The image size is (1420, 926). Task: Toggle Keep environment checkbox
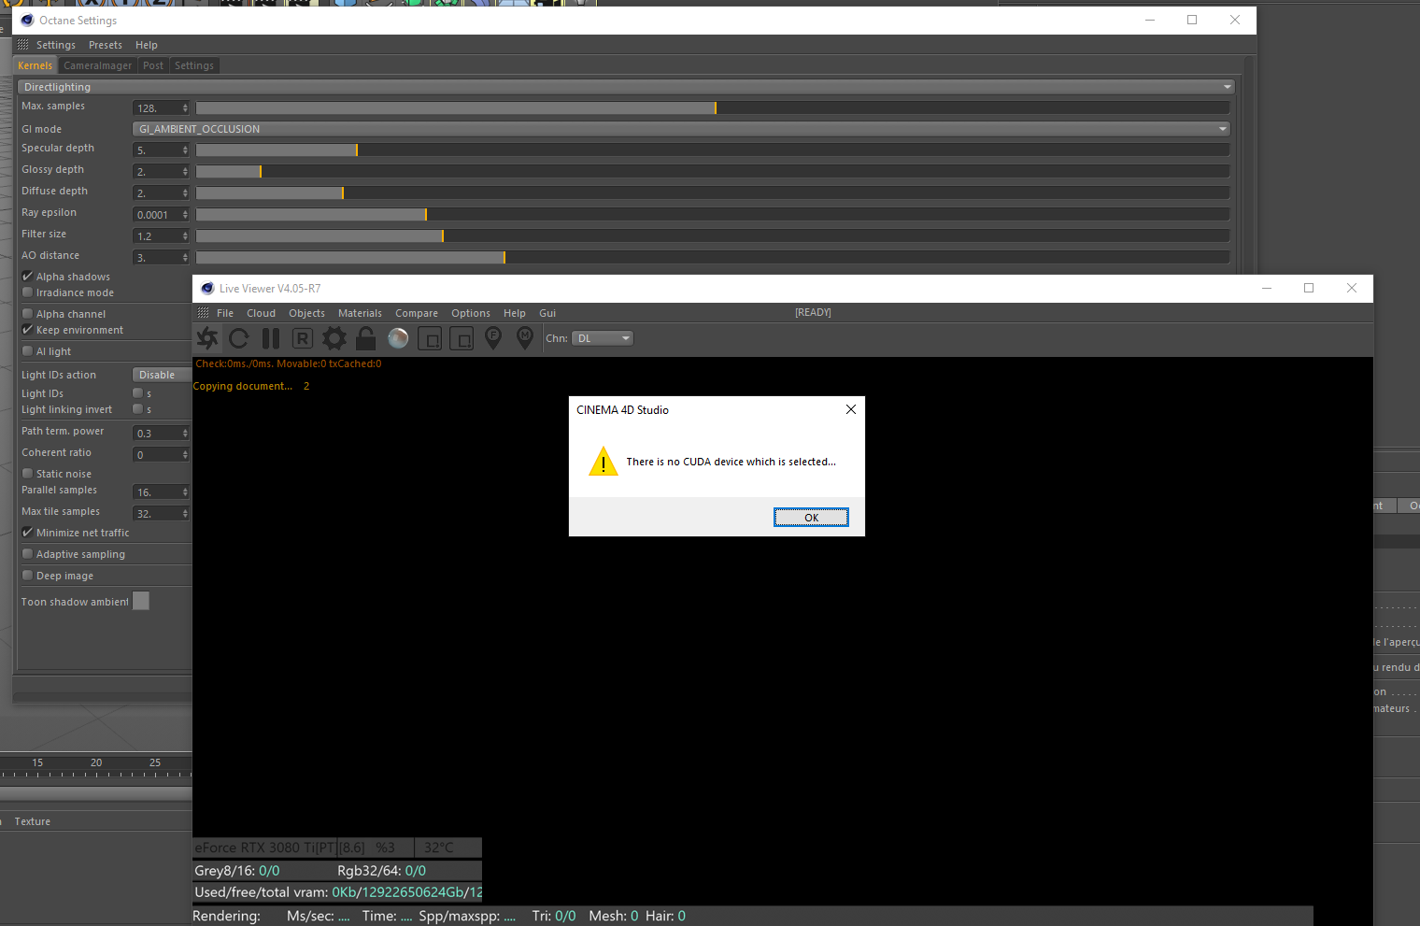[28, 330]
